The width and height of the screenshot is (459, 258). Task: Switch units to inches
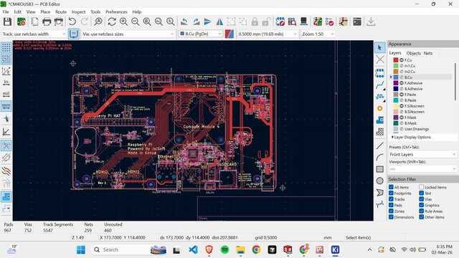click(x=6, y=82)
